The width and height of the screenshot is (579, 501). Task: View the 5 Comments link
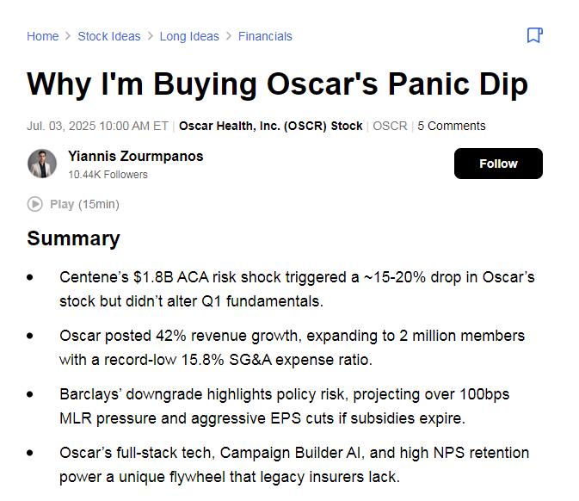[x=451, y=126]
